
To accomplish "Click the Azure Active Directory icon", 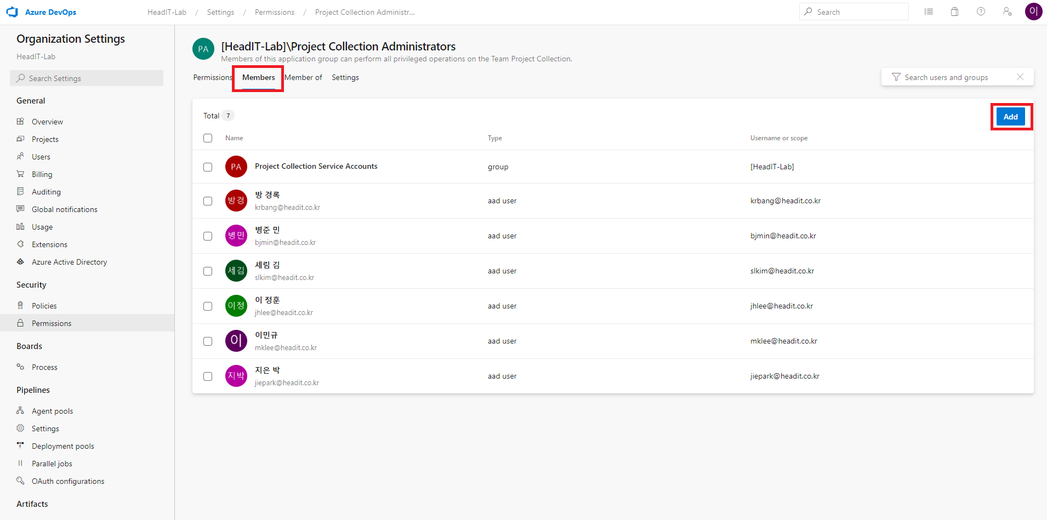I will coord(20,261).
